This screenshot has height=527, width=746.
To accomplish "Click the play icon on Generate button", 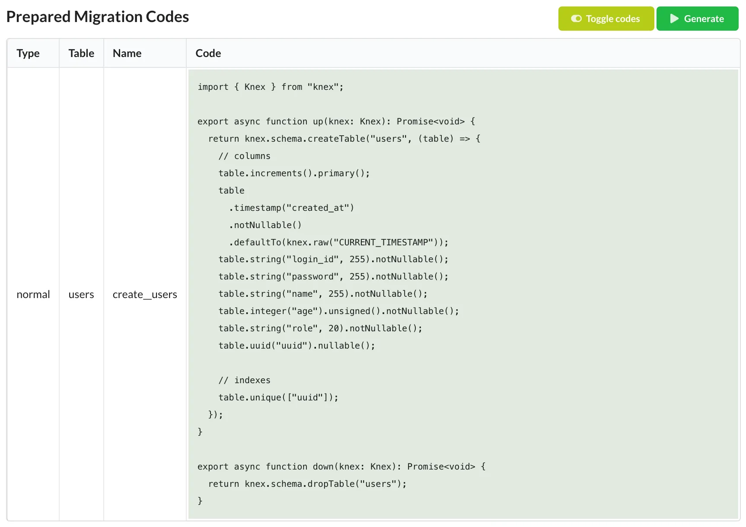I will [x=673, y=19].
